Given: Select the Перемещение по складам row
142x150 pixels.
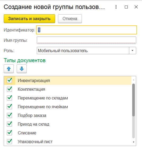Looking at the screenshot, I should [x=68, y=98].
